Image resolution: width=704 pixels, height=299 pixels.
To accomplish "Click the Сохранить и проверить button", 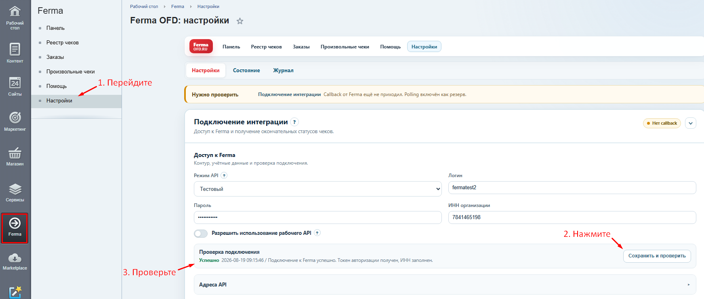I will pyautogui.click(x=657, y=256).
